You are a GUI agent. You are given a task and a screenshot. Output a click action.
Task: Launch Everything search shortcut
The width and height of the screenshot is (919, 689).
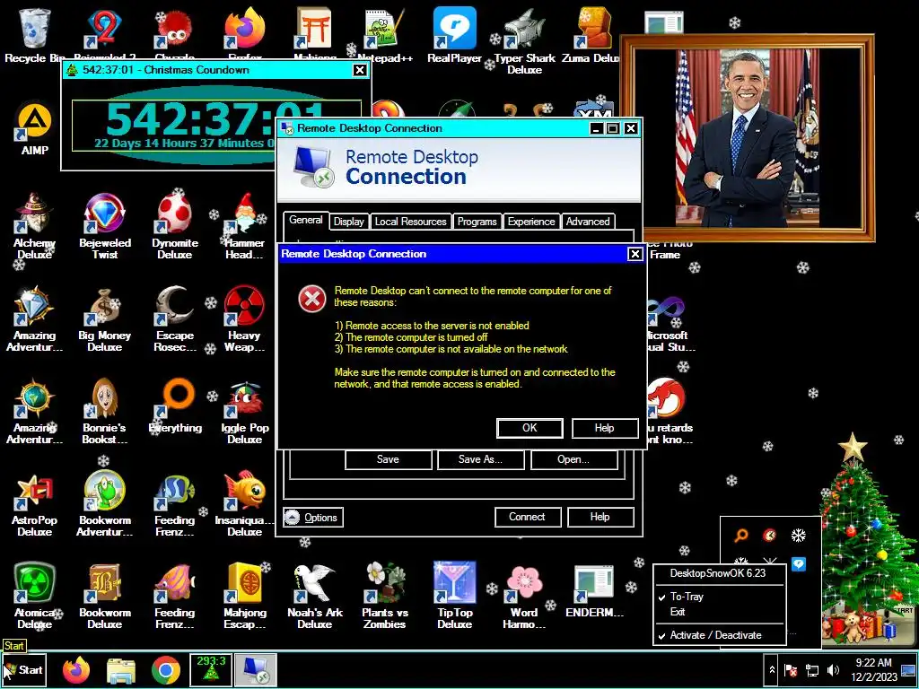pyautogui.click(x=175, y=405)
